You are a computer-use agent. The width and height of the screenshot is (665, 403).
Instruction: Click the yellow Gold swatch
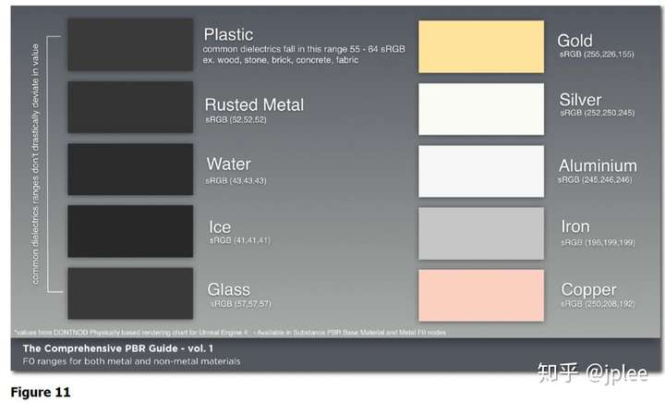[481, 46]
